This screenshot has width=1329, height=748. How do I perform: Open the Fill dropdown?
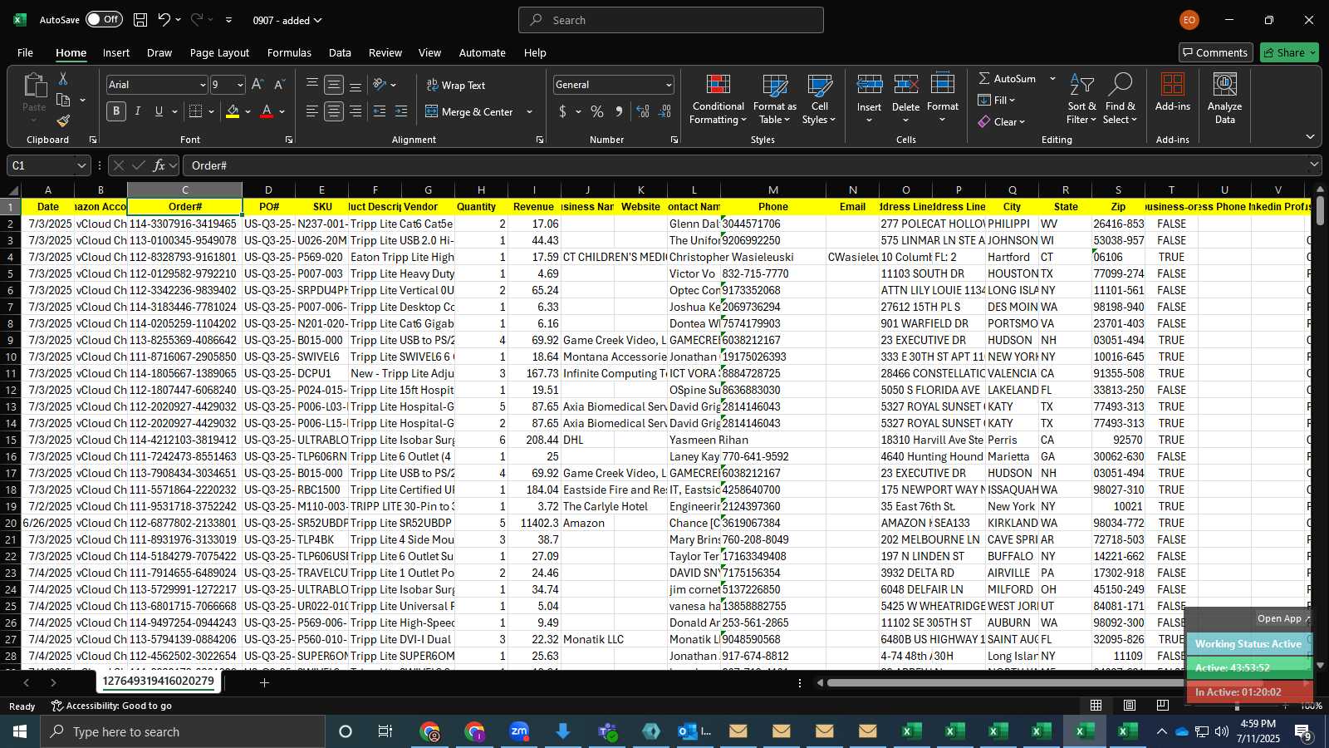pyautogui.click(x=997, y=100)
